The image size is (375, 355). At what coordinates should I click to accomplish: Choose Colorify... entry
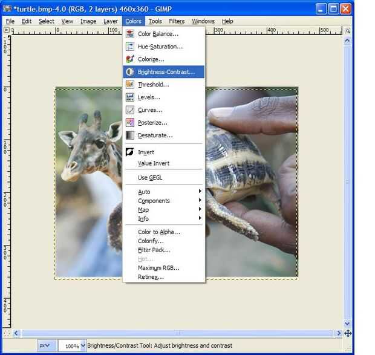click(164, 241)
